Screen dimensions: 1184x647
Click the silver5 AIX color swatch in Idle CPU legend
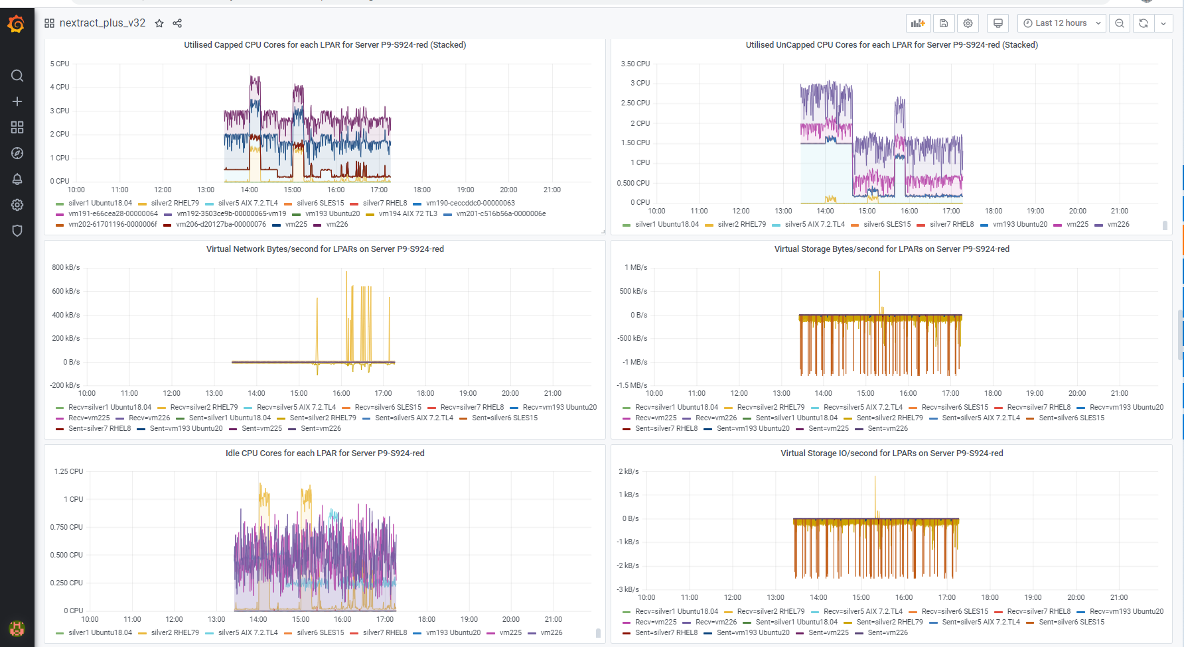pyautogui.click(x=210, y=633)
